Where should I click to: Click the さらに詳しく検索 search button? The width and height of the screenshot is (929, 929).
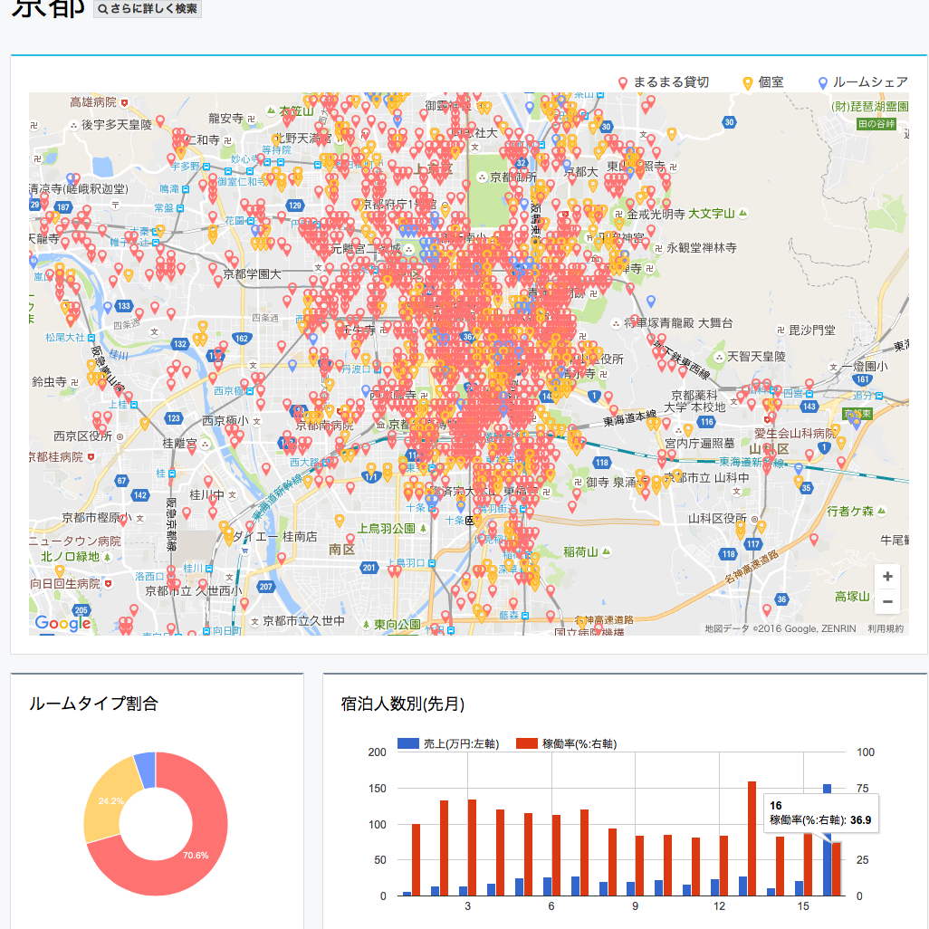(148, 9)
